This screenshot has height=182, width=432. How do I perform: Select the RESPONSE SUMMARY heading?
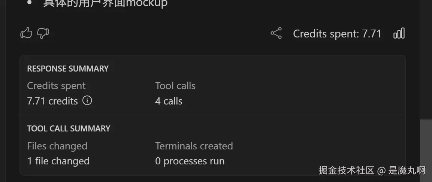[68, 69]
